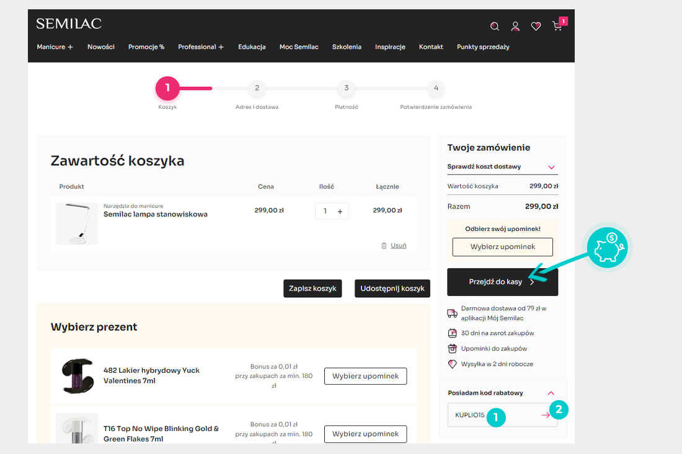Go to Edukacja in the navigation
Screen dimensions: 682x454
[252, 47]
